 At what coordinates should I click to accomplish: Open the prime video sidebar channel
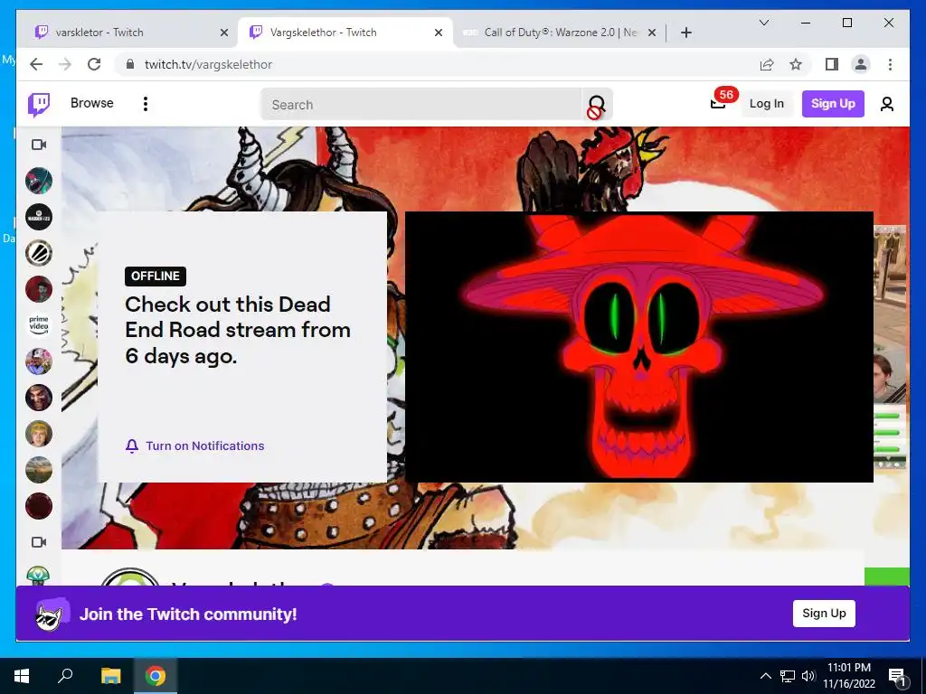click(x=39, y=325)
